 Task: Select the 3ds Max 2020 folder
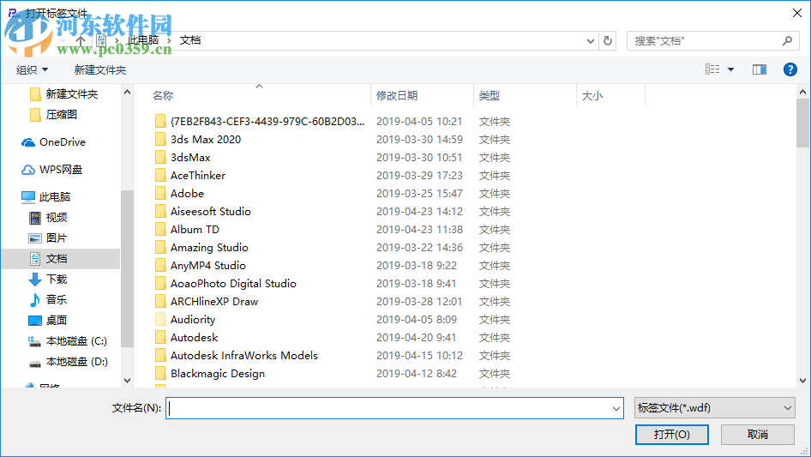click(x=197, y=139)
